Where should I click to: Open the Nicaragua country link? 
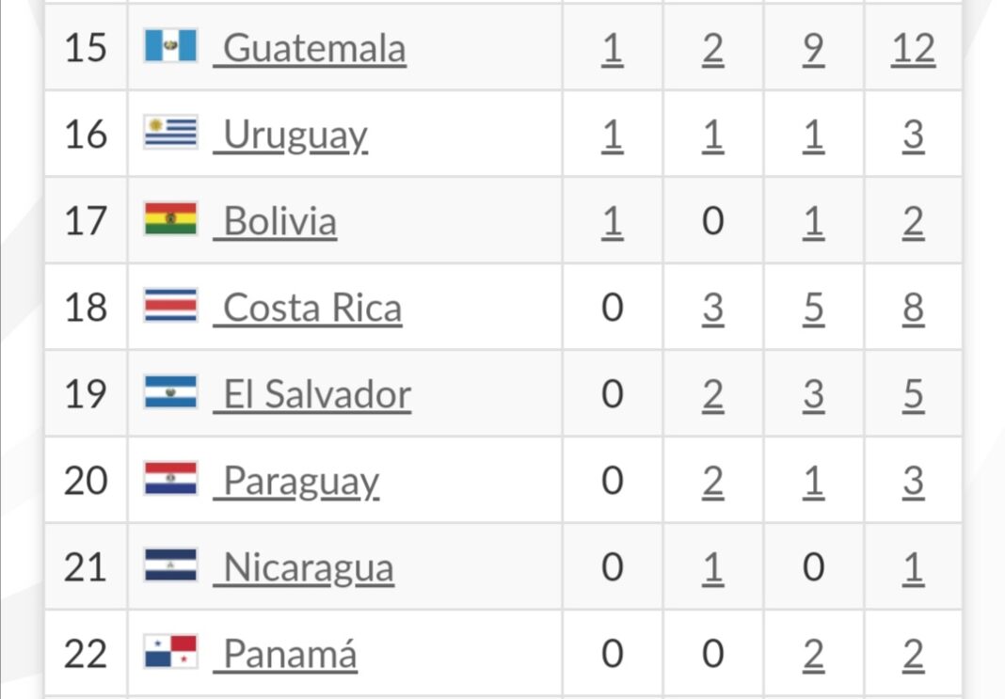[308, 568]
